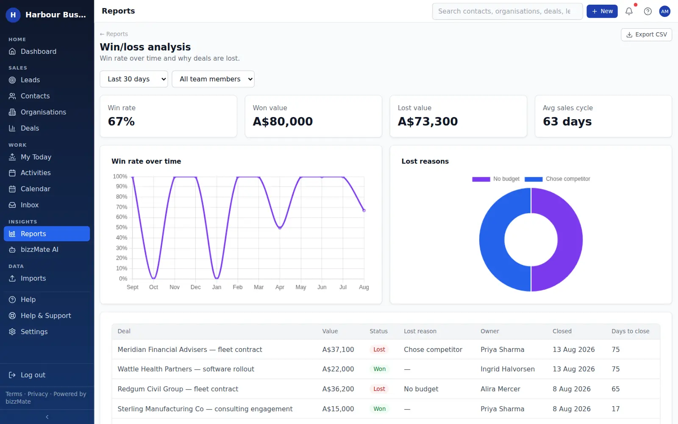Toggle the Chose competitor legend swatch
Image resolution: width=678 pixels, height=424 pixels.
click(x=534, y=179)
